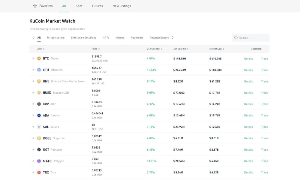Screen dimensions: 300x180
Task: Star the TRX row
Action: 33,172
